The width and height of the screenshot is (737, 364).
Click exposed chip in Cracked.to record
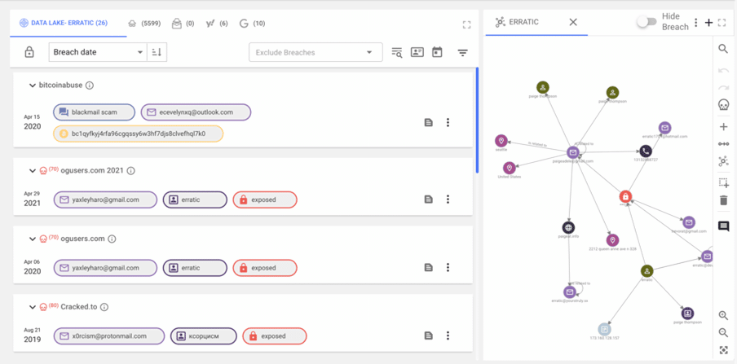275,335
